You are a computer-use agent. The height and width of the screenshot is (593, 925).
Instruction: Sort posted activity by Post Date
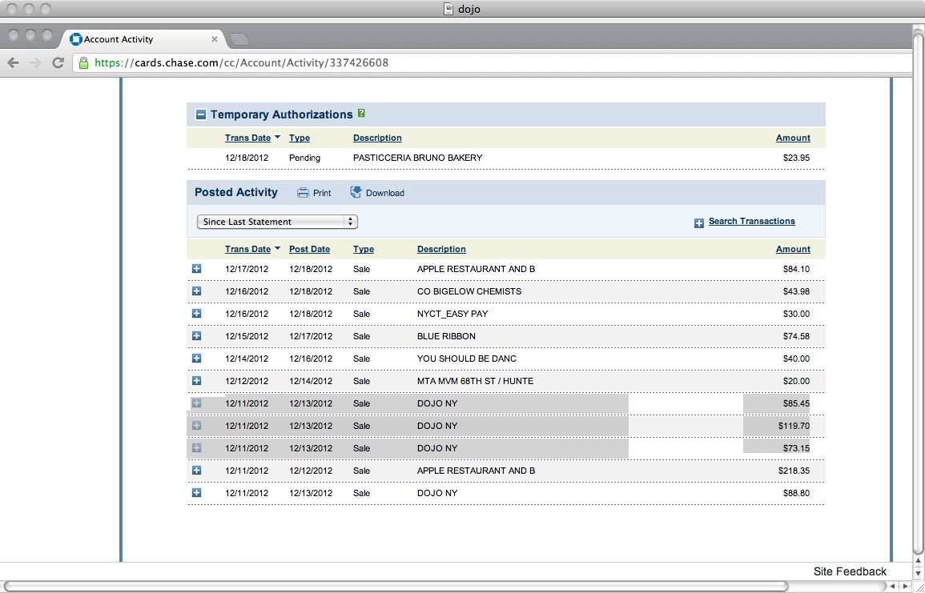click(309, 249)
